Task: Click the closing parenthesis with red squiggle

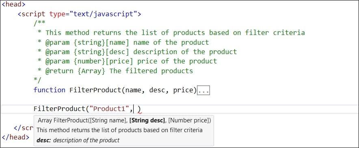Action: pyautogui.click(x=139, y=109)
